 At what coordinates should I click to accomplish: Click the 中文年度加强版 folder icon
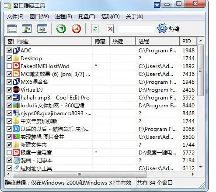(16, 121)
